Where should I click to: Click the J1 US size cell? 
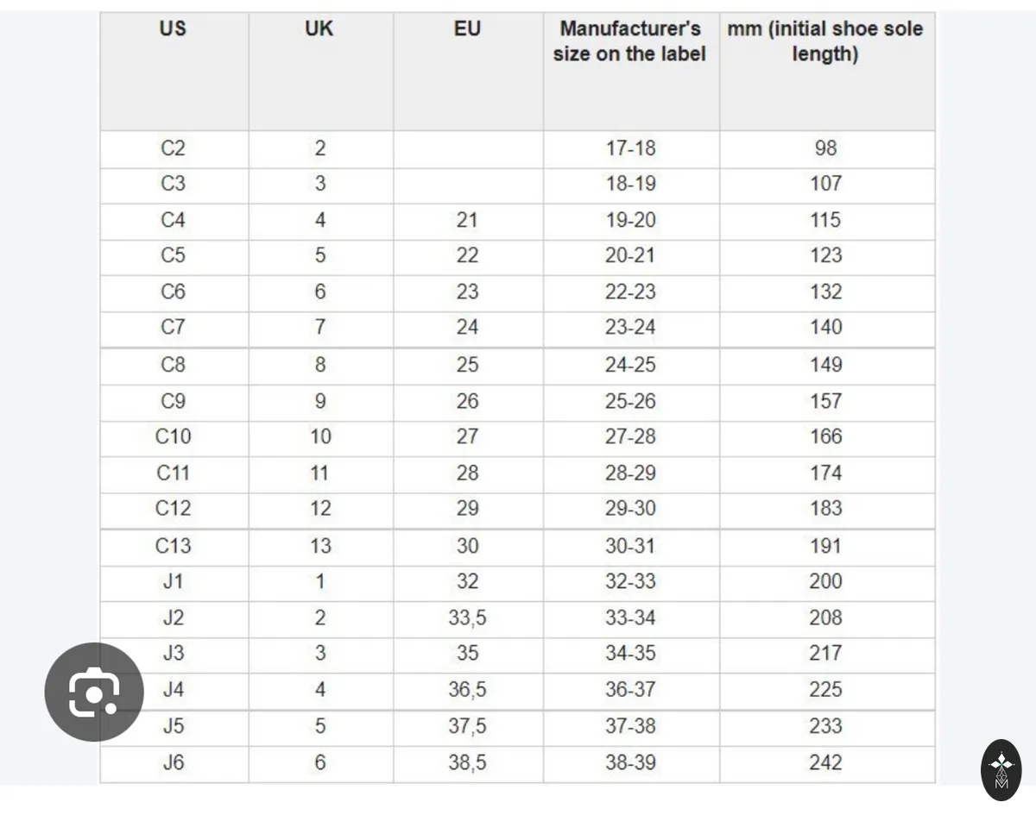174,582
